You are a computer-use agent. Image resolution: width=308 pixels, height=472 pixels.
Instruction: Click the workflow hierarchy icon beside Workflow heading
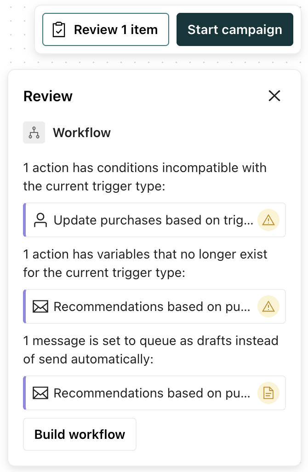pyautogui.click(x=34, y=132)
